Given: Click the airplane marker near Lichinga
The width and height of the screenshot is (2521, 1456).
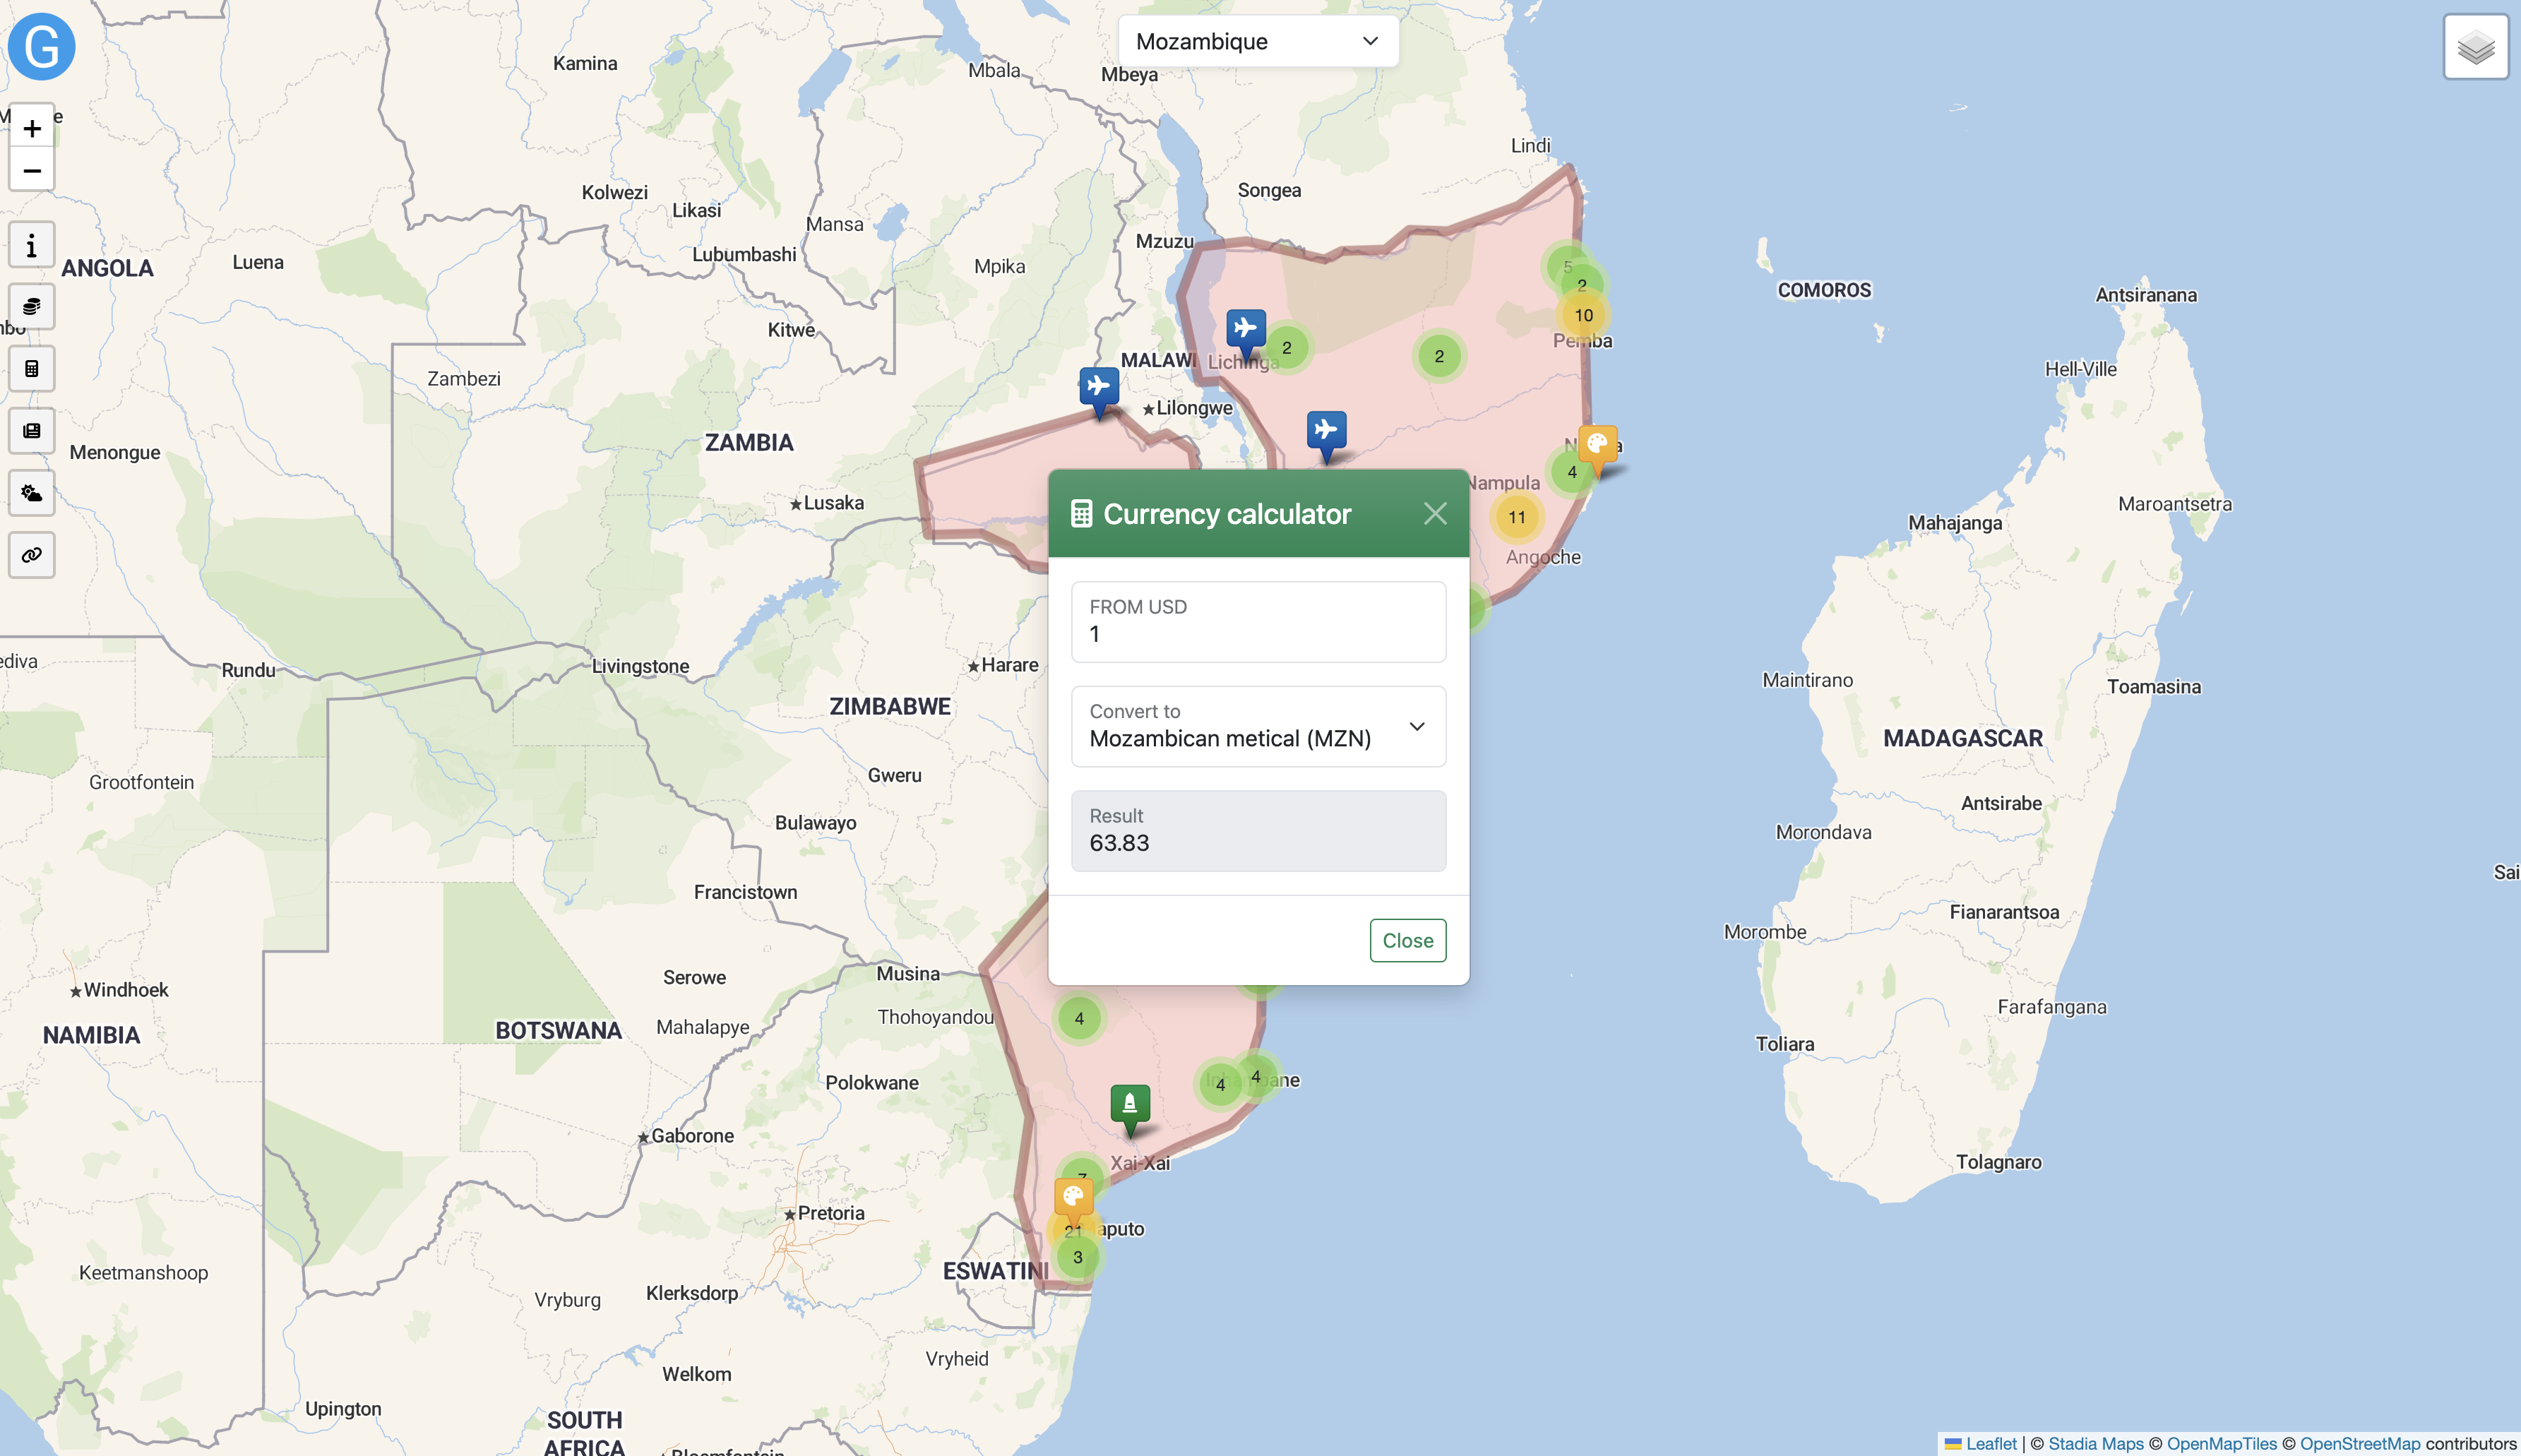Looking at the screenshot, I should [1245, 330].
